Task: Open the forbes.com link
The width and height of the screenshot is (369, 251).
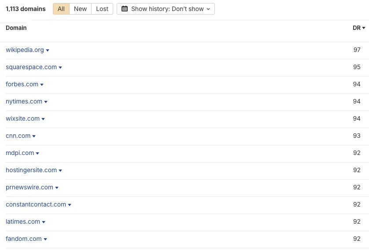Action: (x=22, y=84)
